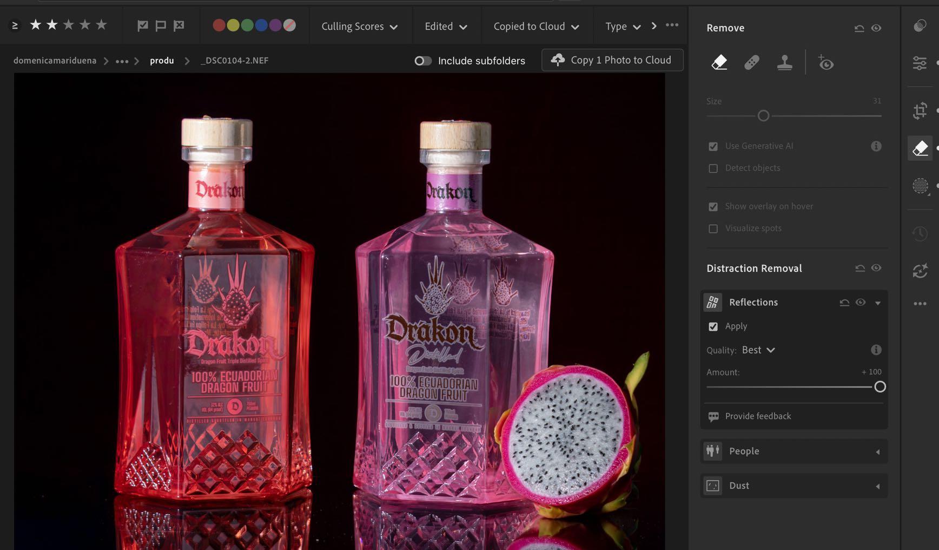Click the Provide feedback speech icon
This screenshot has width=939, height=550.
pyautogui.click(x=713, y=416)
